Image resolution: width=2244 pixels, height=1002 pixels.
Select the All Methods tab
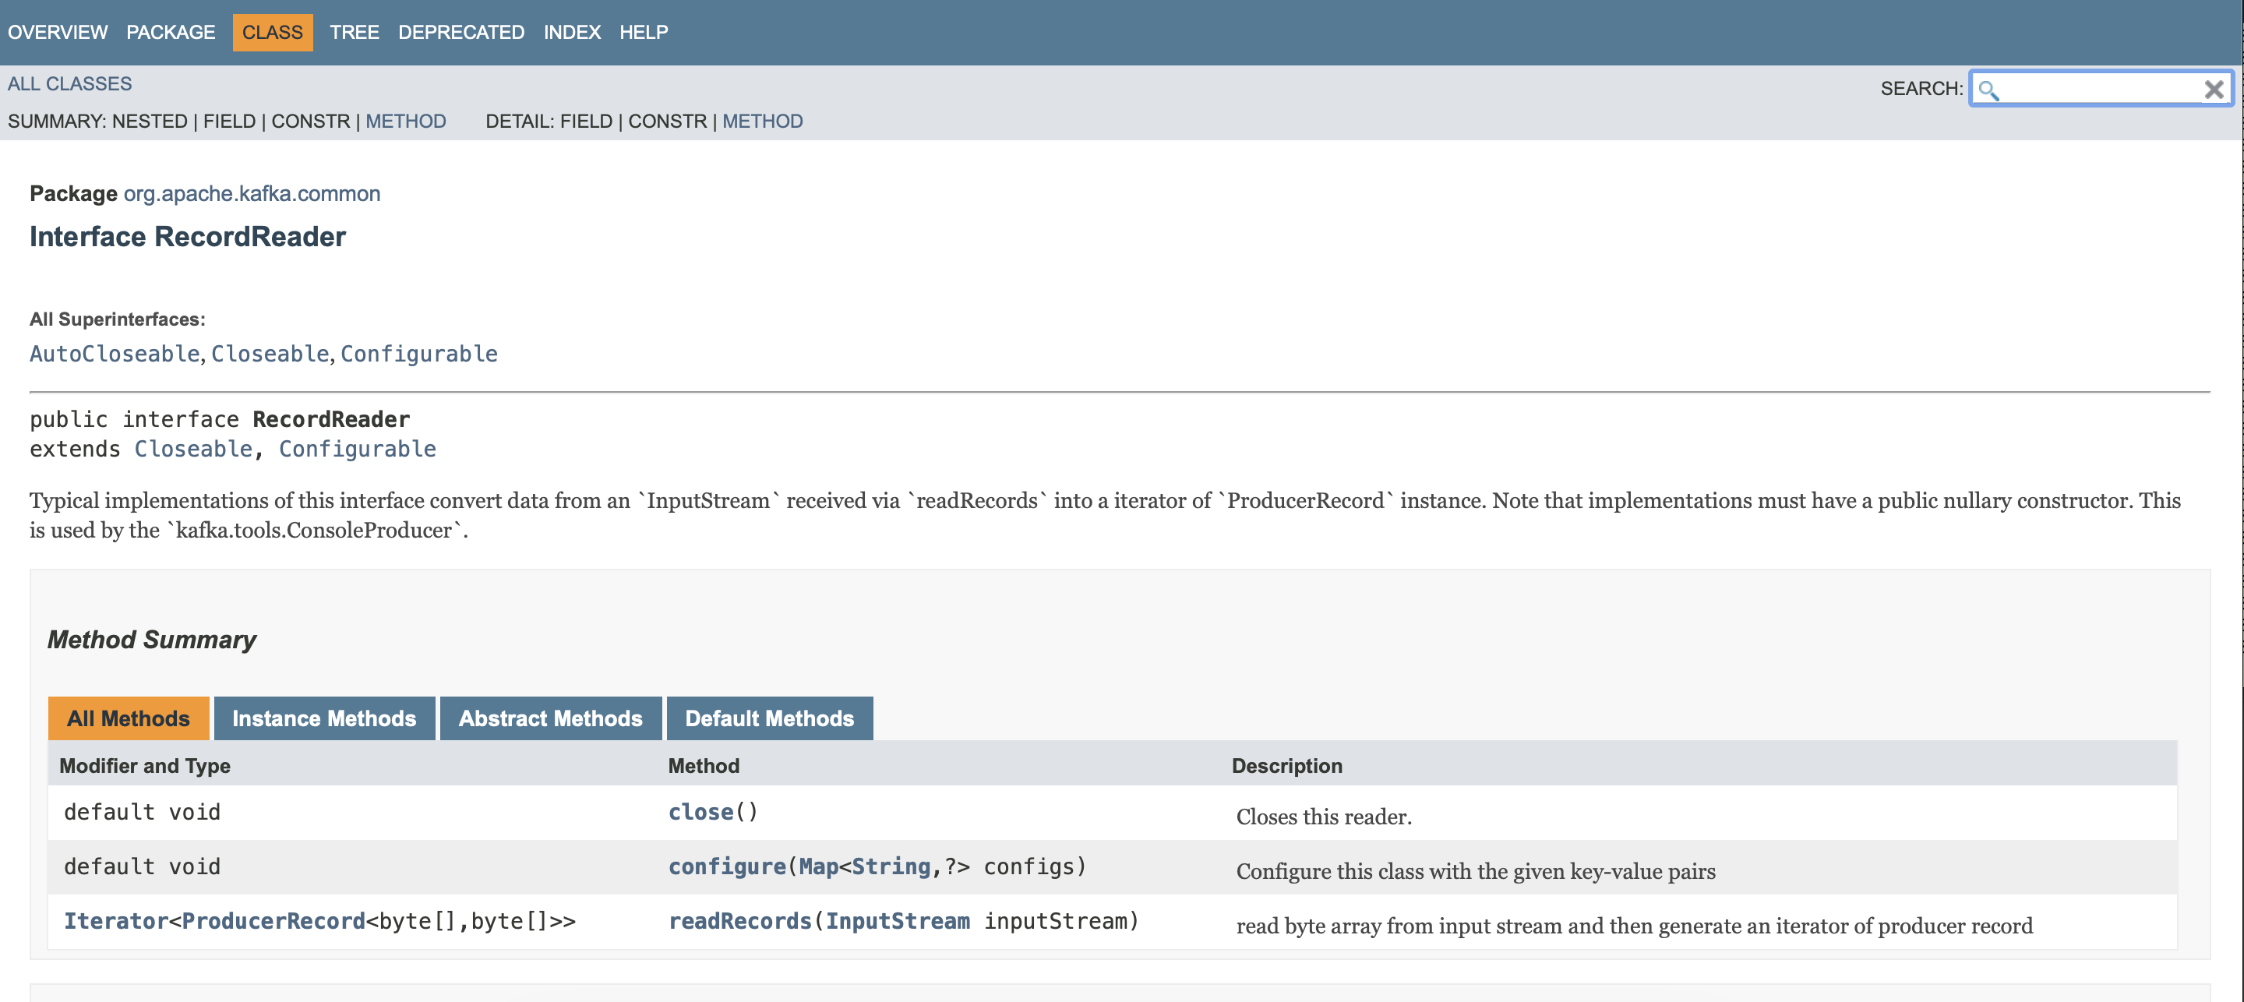pyautogui.click(x=128, y=718)
